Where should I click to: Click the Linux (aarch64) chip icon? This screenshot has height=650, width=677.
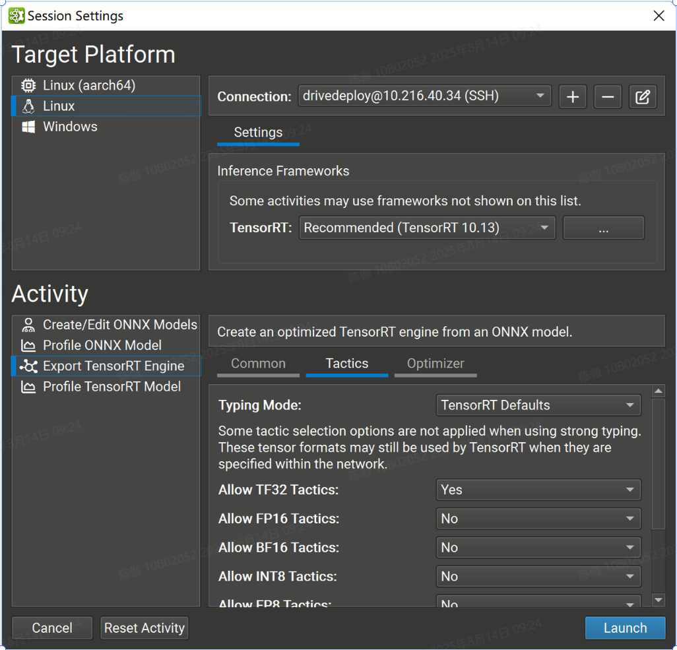pyautogui.click(x=28, y=85)
